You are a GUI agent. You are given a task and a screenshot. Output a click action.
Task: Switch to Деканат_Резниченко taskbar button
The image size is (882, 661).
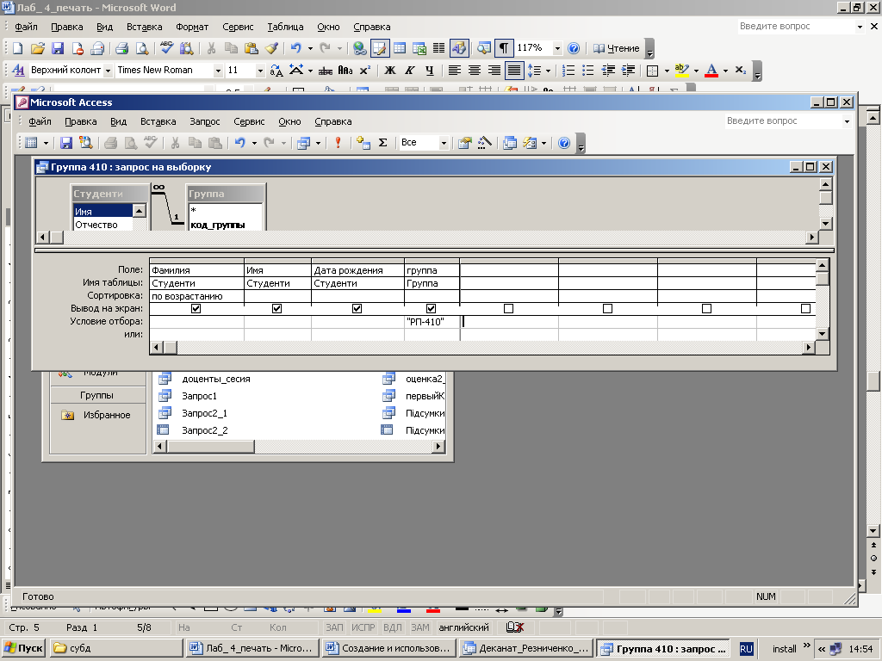tap(525, 648)
